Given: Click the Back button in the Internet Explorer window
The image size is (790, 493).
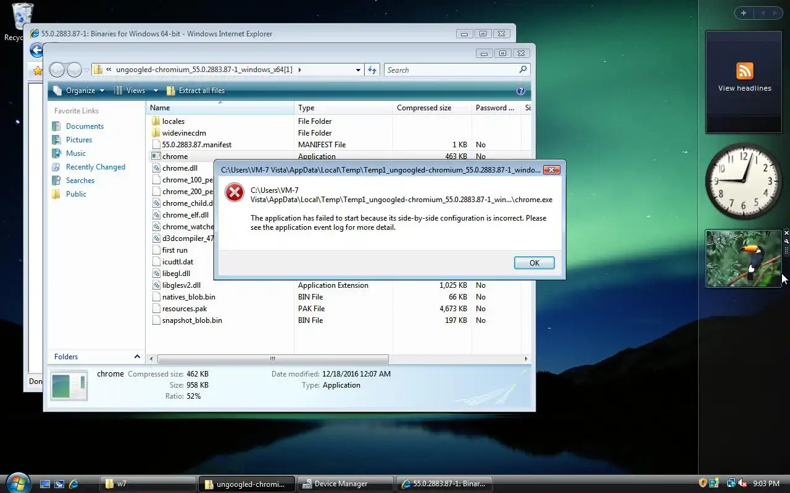Looking at the screenshot, I should tap(36, 51).
